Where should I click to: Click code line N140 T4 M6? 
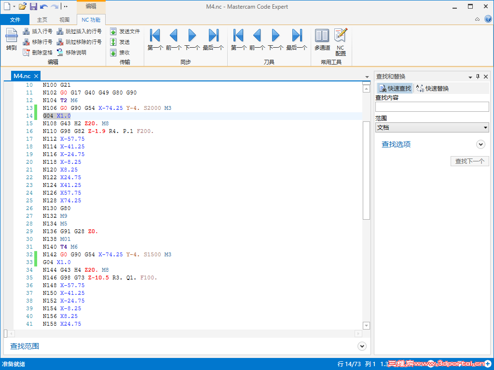click(x=60, y=247)
